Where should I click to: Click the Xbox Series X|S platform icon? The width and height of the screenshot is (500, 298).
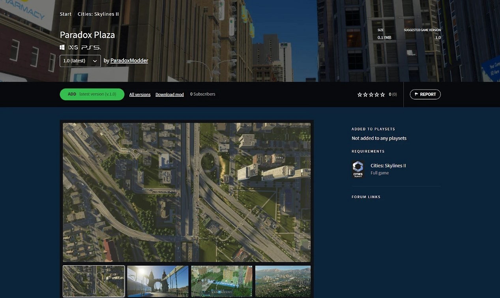[73, 47]
